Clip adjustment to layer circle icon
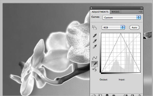This screenshot has width=153, height=96. [107, 95]
